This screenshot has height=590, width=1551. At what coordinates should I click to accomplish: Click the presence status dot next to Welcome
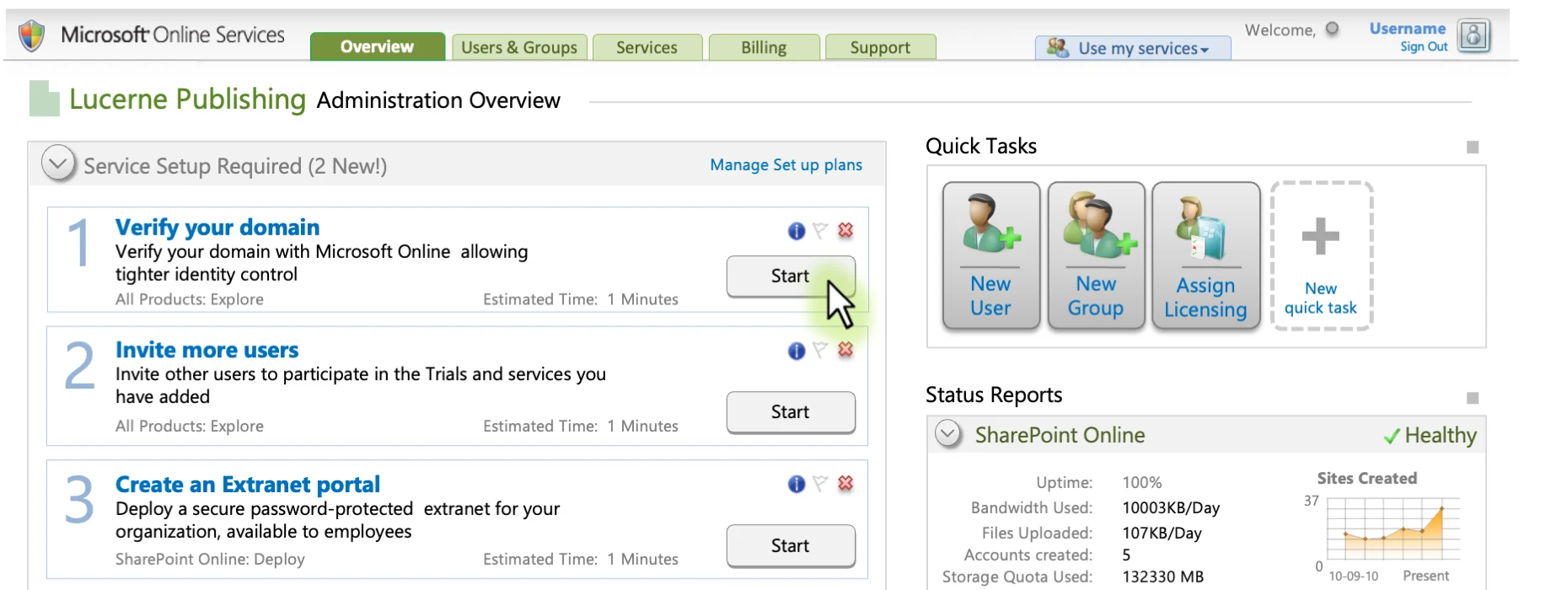tap(1332, 29)
